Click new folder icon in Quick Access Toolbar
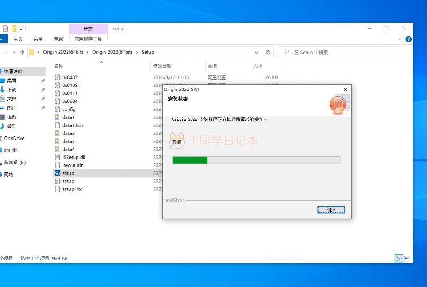 click(14, 28)
